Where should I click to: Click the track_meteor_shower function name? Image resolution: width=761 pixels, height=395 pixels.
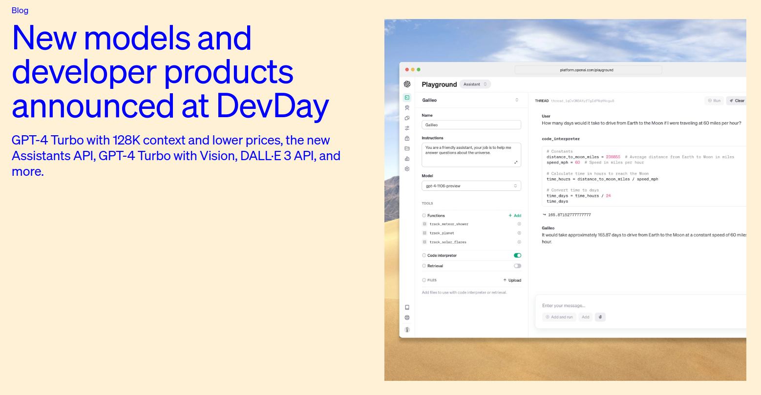click(449, 224)
